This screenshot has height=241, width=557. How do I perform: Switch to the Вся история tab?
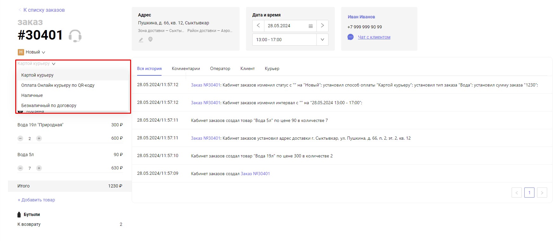click(x=149, y=69)
